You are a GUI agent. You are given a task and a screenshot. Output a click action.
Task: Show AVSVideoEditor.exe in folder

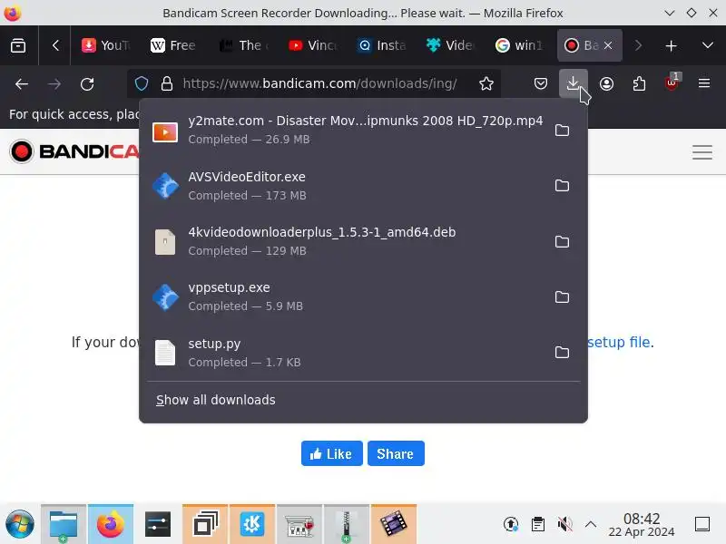click(x=562, y=186)
